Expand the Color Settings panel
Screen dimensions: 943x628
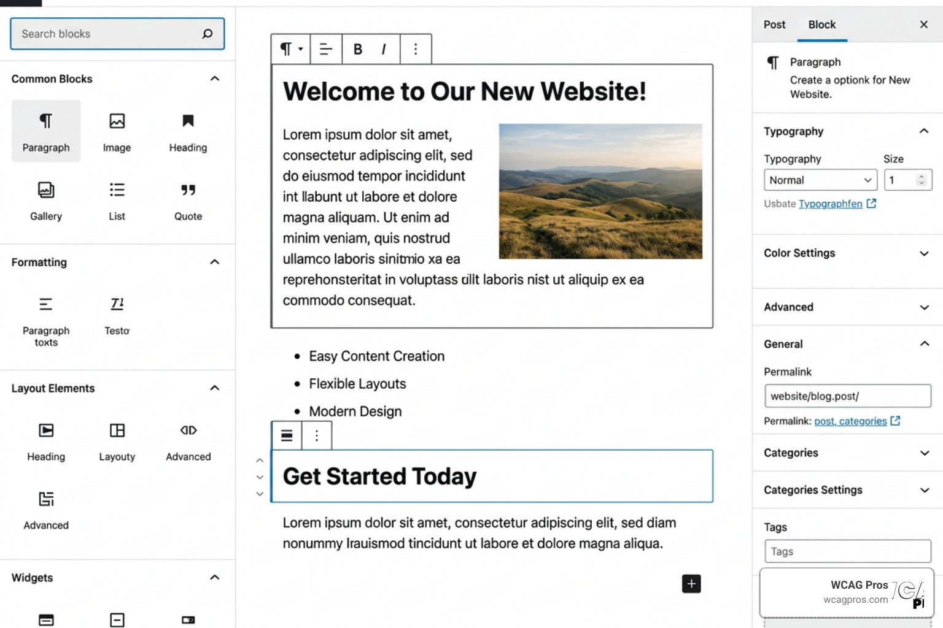(x=924, y=253)
